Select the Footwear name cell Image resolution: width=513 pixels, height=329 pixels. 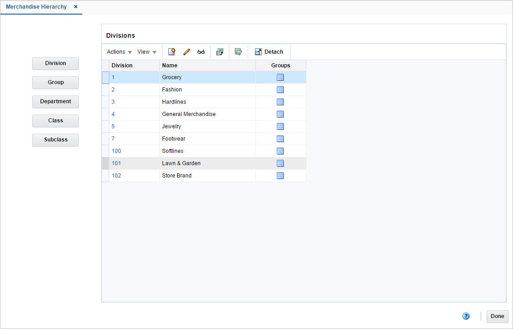(208, 139)
